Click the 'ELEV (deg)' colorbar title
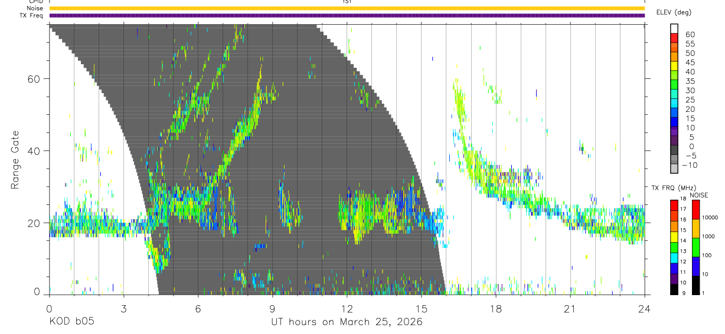 [x=674, y=12]
